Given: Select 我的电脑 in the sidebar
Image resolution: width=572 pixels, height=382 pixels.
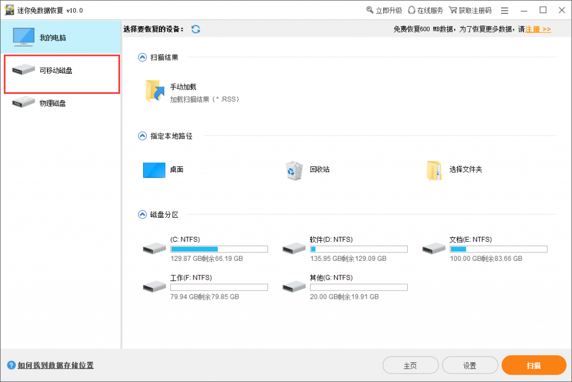Looking at the screenshot, I should (60, 37).
